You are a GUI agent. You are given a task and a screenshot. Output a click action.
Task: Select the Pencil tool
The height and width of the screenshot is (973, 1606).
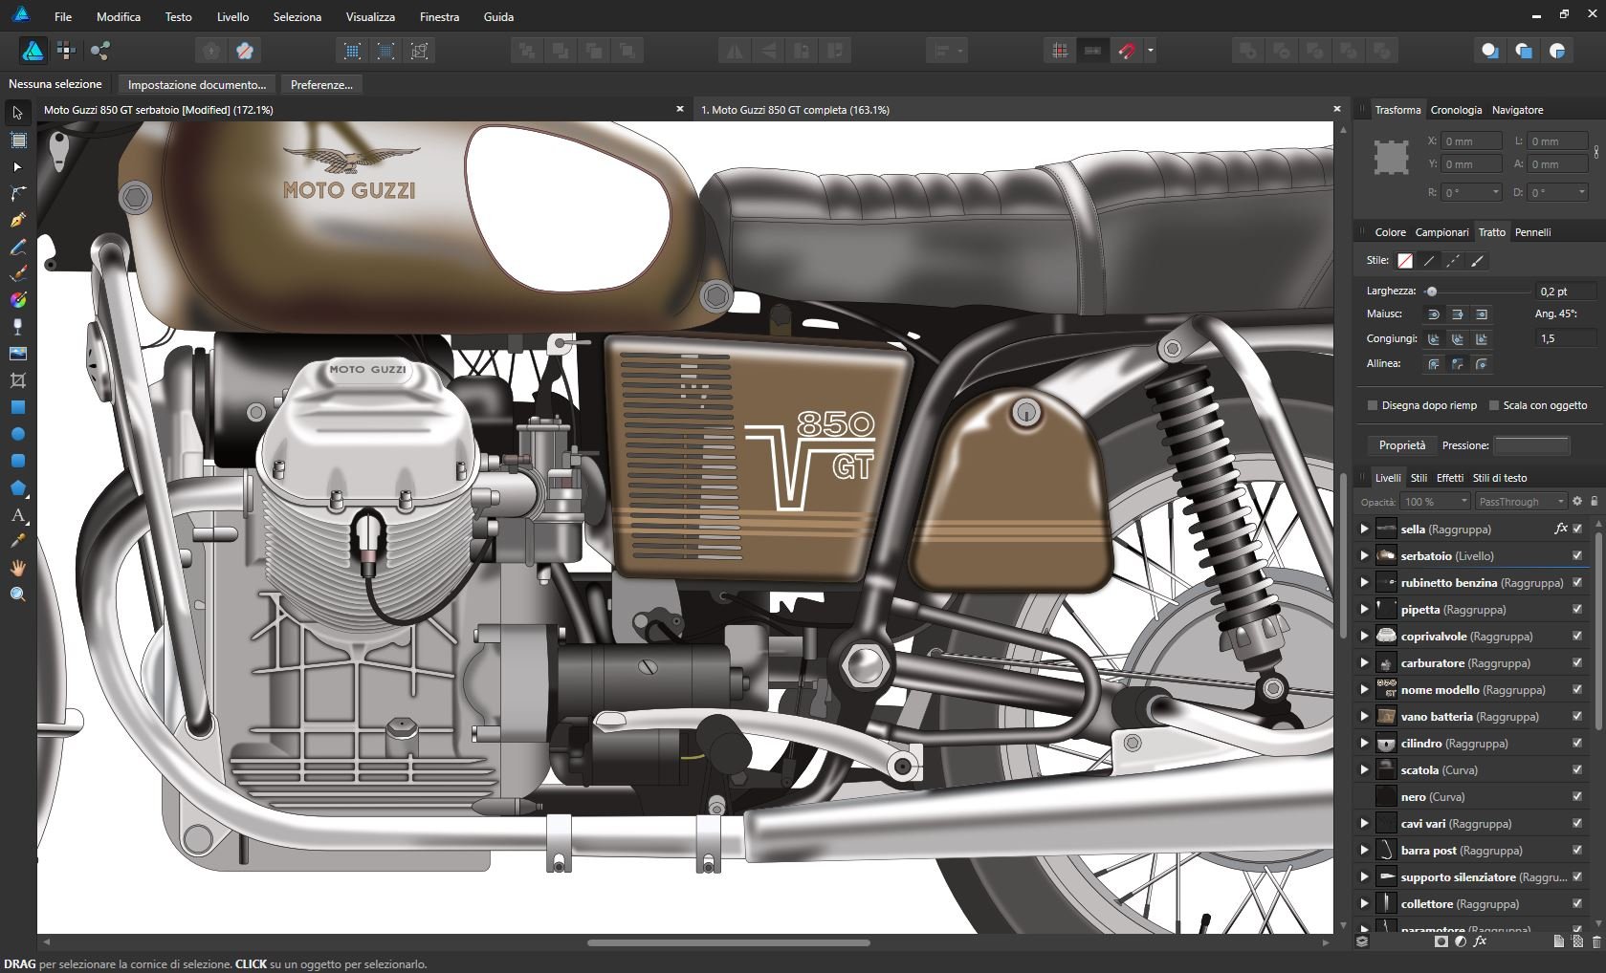[x=17, y=248]
